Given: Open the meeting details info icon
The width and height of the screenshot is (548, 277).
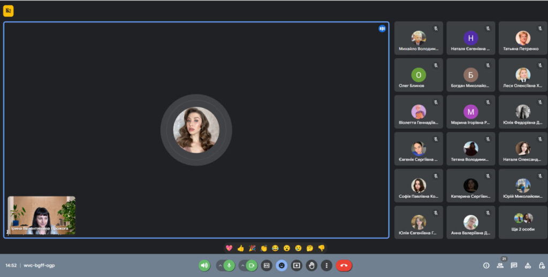Looking at the screenshot, I should point(486,265).
